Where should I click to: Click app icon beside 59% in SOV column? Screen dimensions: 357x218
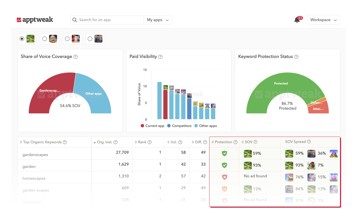tap(248, 154)
